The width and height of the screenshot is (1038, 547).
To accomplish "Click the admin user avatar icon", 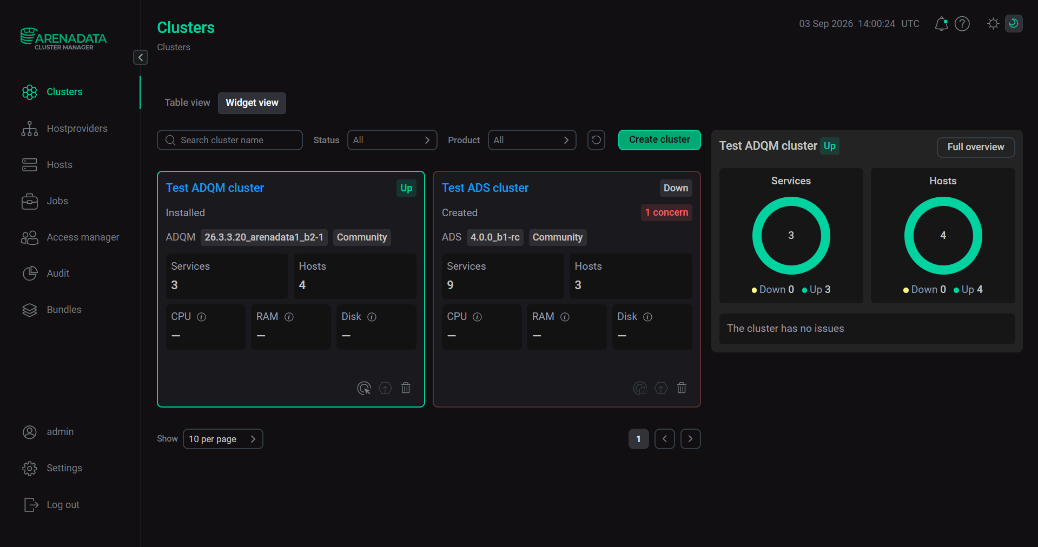I will 30,432.
